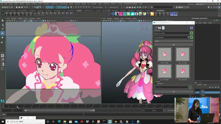Switch to the Custom shelf tab
Viewport: 221px width, 124px height.
(x=79, y=11)
